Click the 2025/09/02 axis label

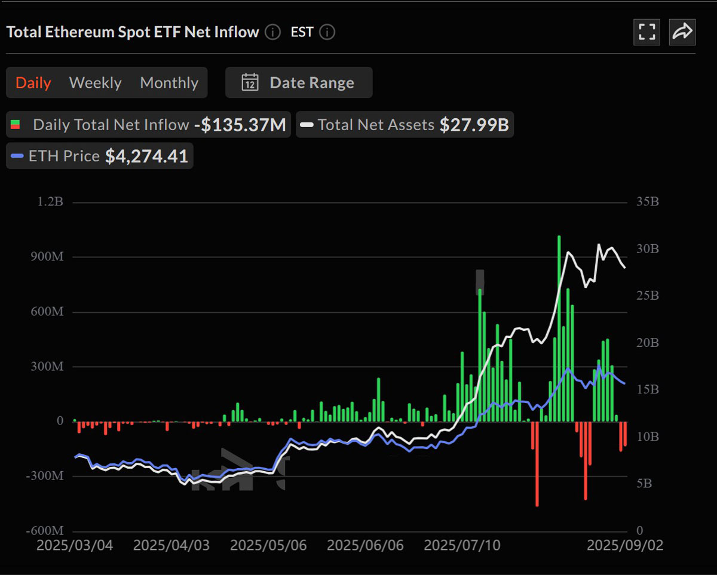point(626,545)
